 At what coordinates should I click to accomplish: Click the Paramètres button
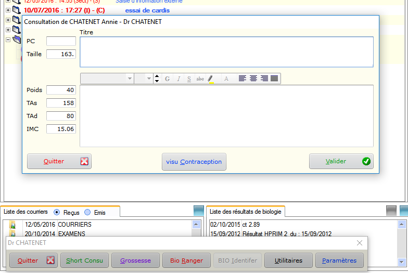click(x=339, y=260)
